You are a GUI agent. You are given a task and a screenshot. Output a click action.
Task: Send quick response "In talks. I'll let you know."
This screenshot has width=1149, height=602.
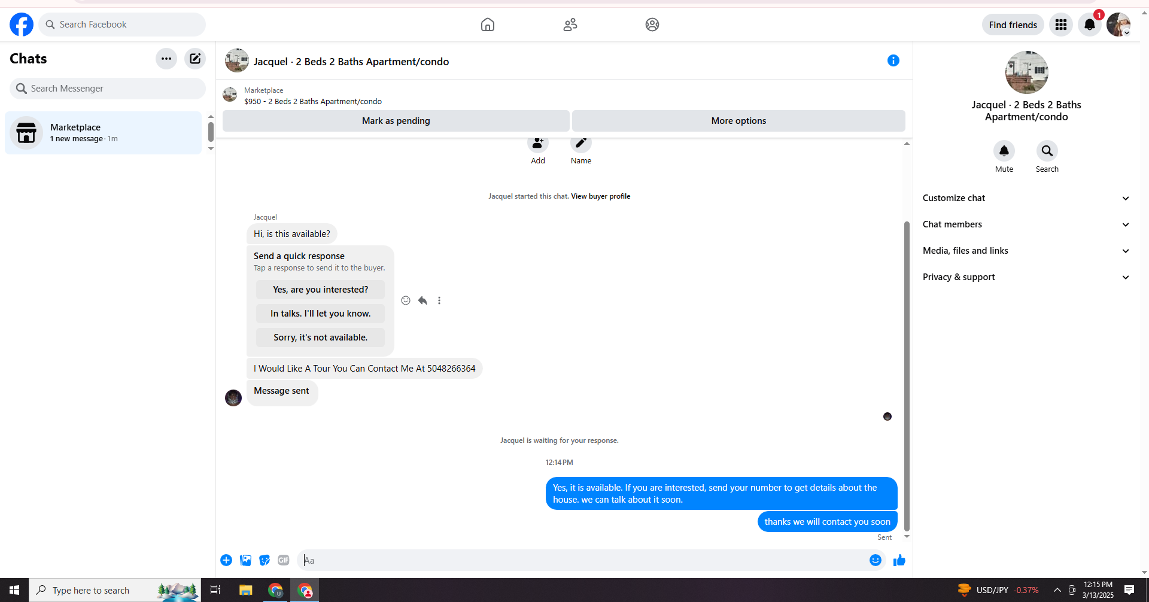click(321, 314)
